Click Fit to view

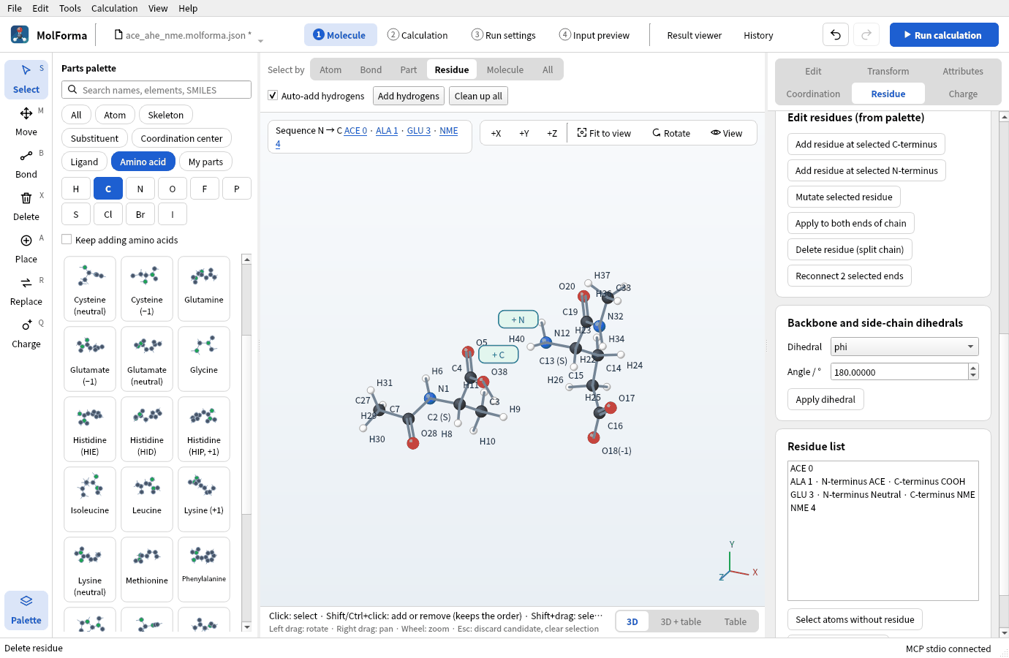pyautogui.click(x=604, y=133)
